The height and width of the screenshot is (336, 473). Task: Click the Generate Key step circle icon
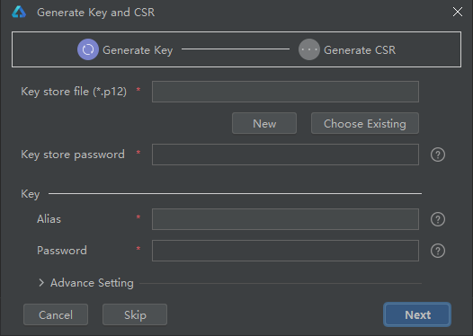pos(88,49)
